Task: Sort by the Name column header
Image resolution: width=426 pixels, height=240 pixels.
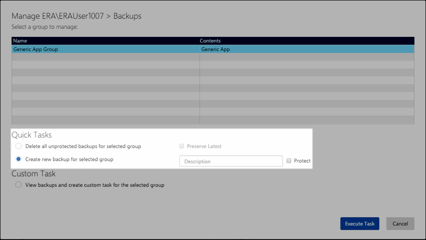Action: [x=20, y=41]
